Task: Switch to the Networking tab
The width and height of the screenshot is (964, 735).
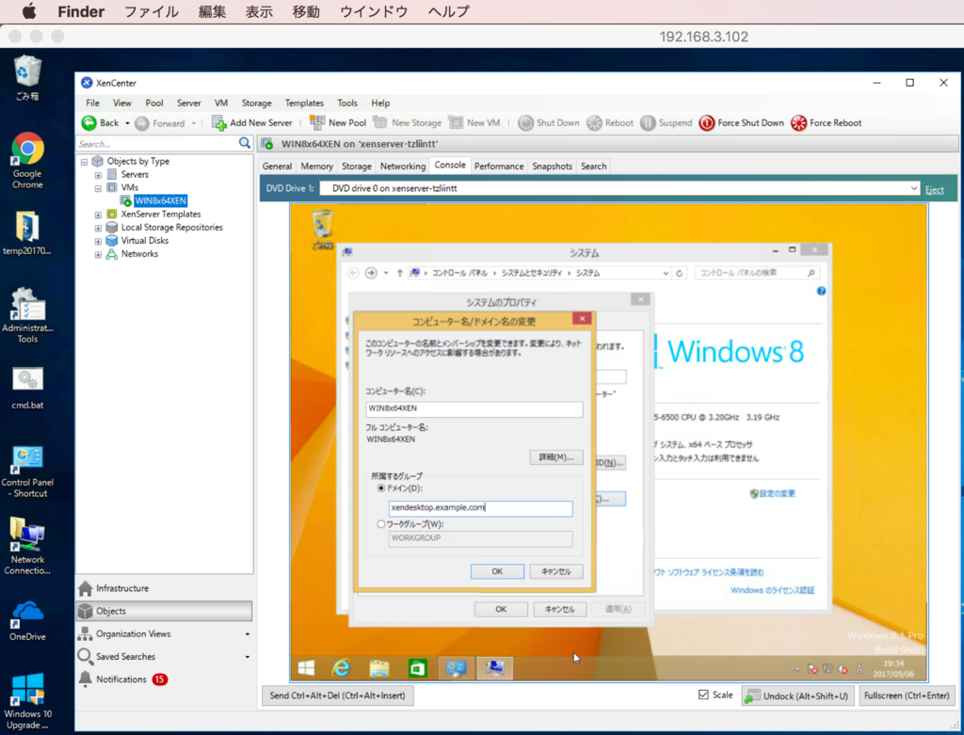Action: [403, 166]
